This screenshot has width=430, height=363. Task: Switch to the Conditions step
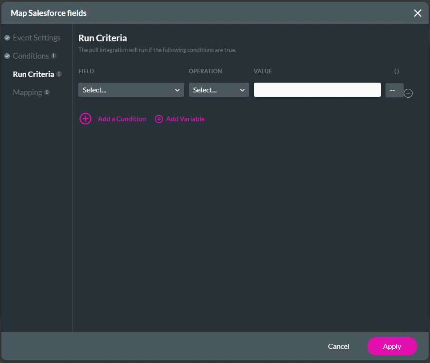(x=31, y=56)
